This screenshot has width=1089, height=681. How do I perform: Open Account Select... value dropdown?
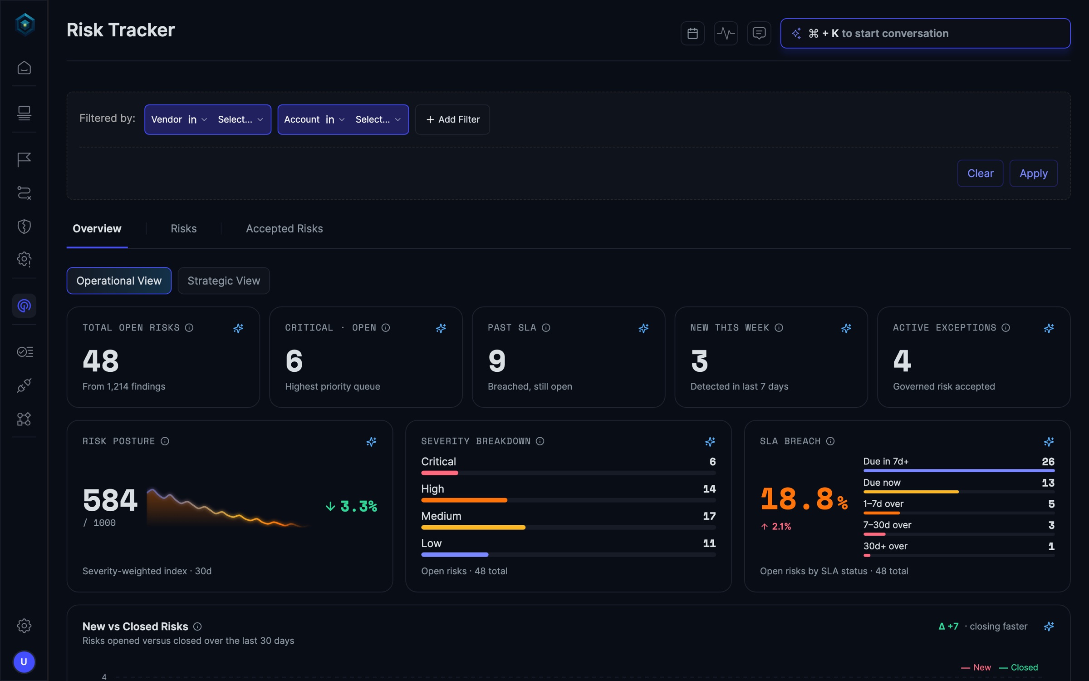pos(378,119)
